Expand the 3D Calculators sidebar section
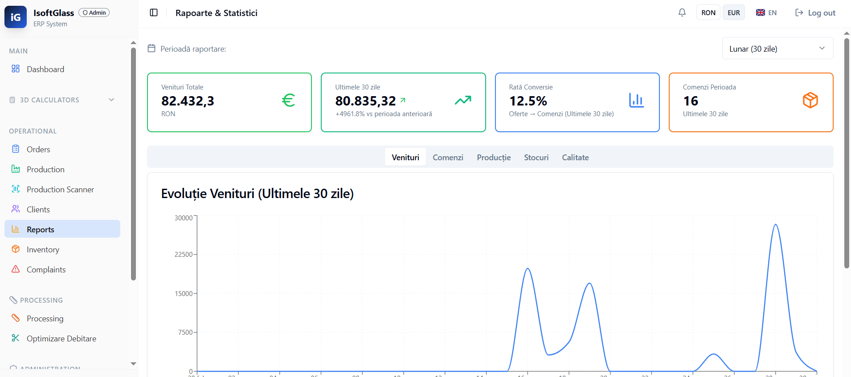Viewport: 851px width, 377px height. coord(62,100)
